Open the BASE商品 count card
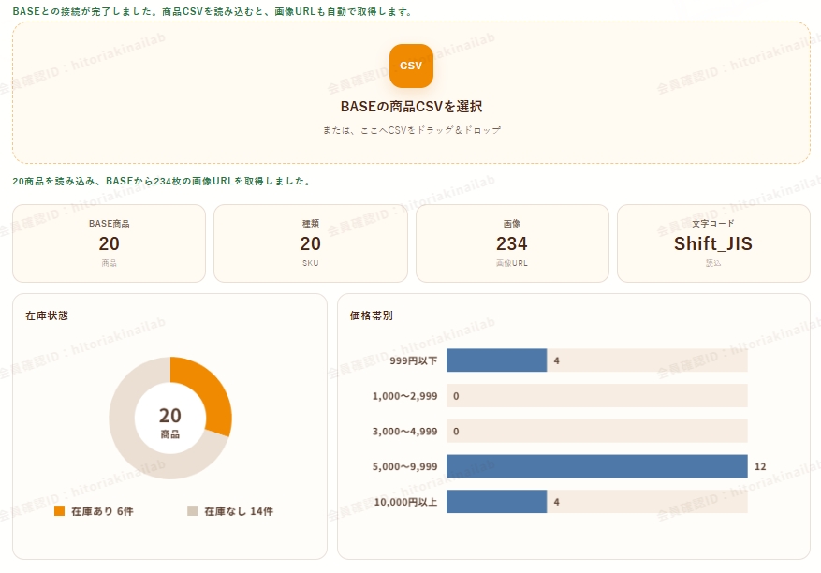Viewport: 821px width, 573px height. tap(109, 243)
